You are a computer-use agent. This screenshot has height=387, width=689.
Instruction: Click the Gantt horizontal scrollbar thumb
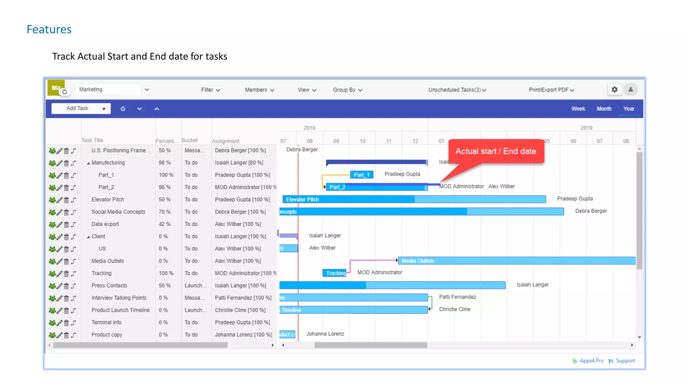[370, 345]
